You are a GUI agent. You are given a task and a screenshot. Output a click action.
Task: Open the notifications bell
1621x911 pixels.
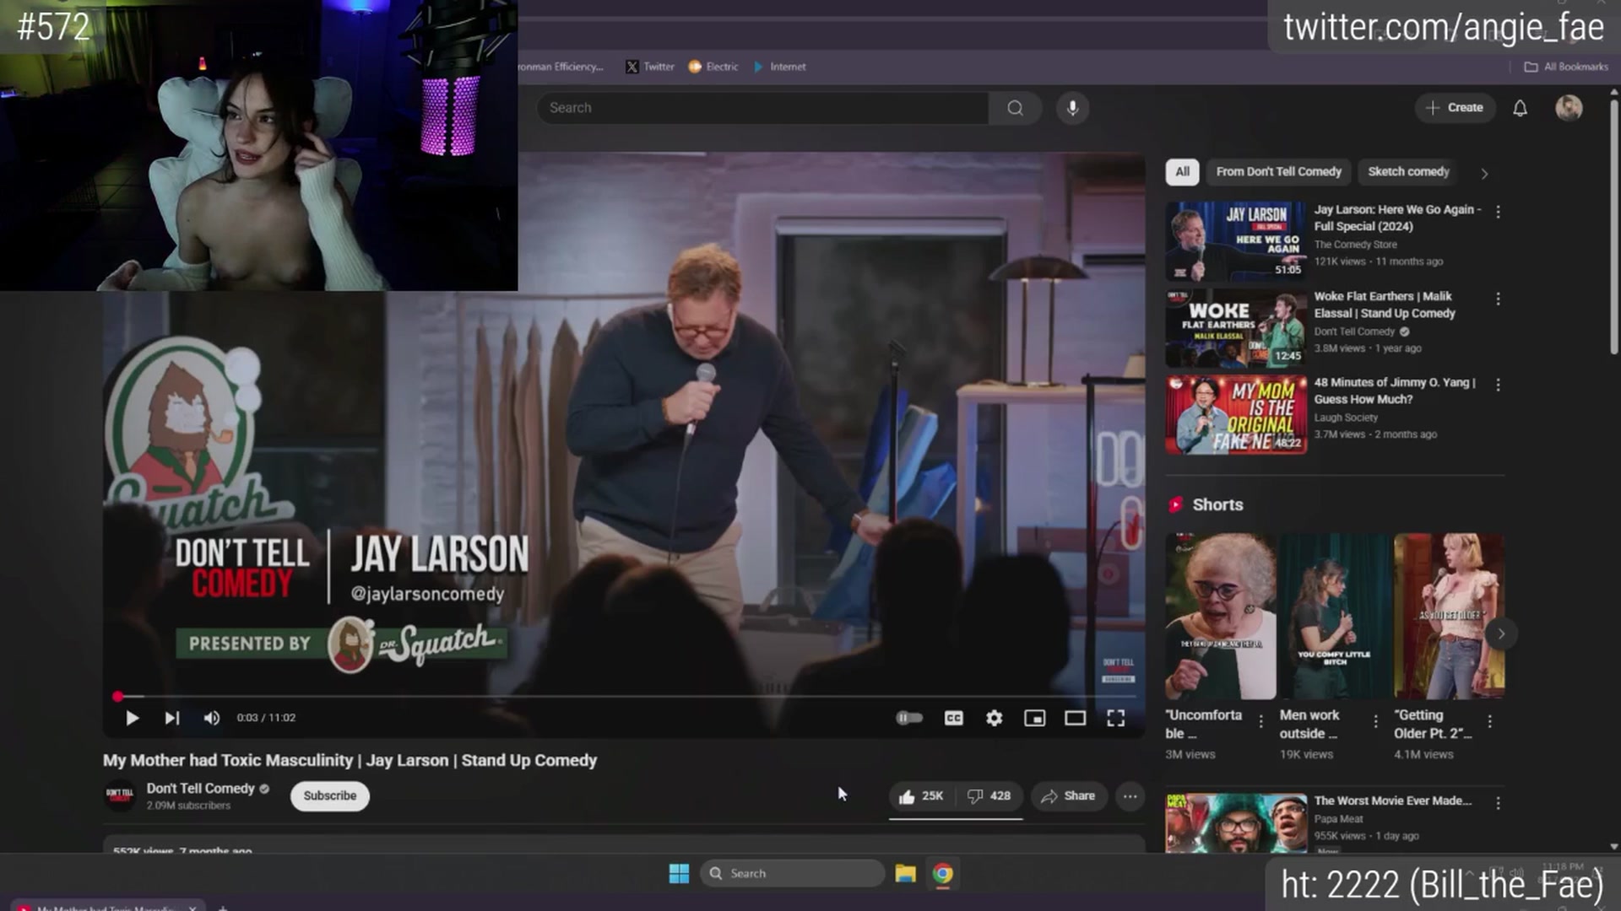1520,108
